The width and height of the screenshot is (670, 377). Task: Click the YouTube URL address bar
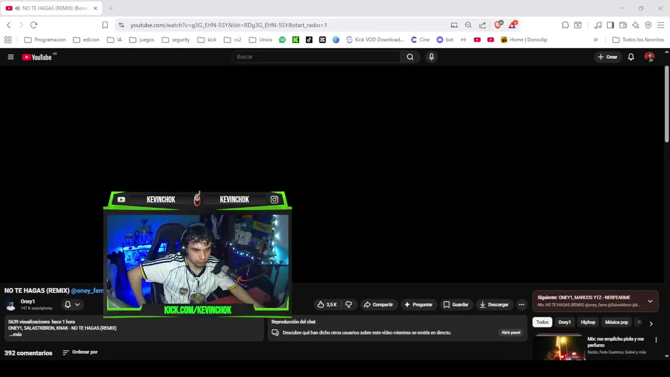pyautogui.click(x=229, y=25)
